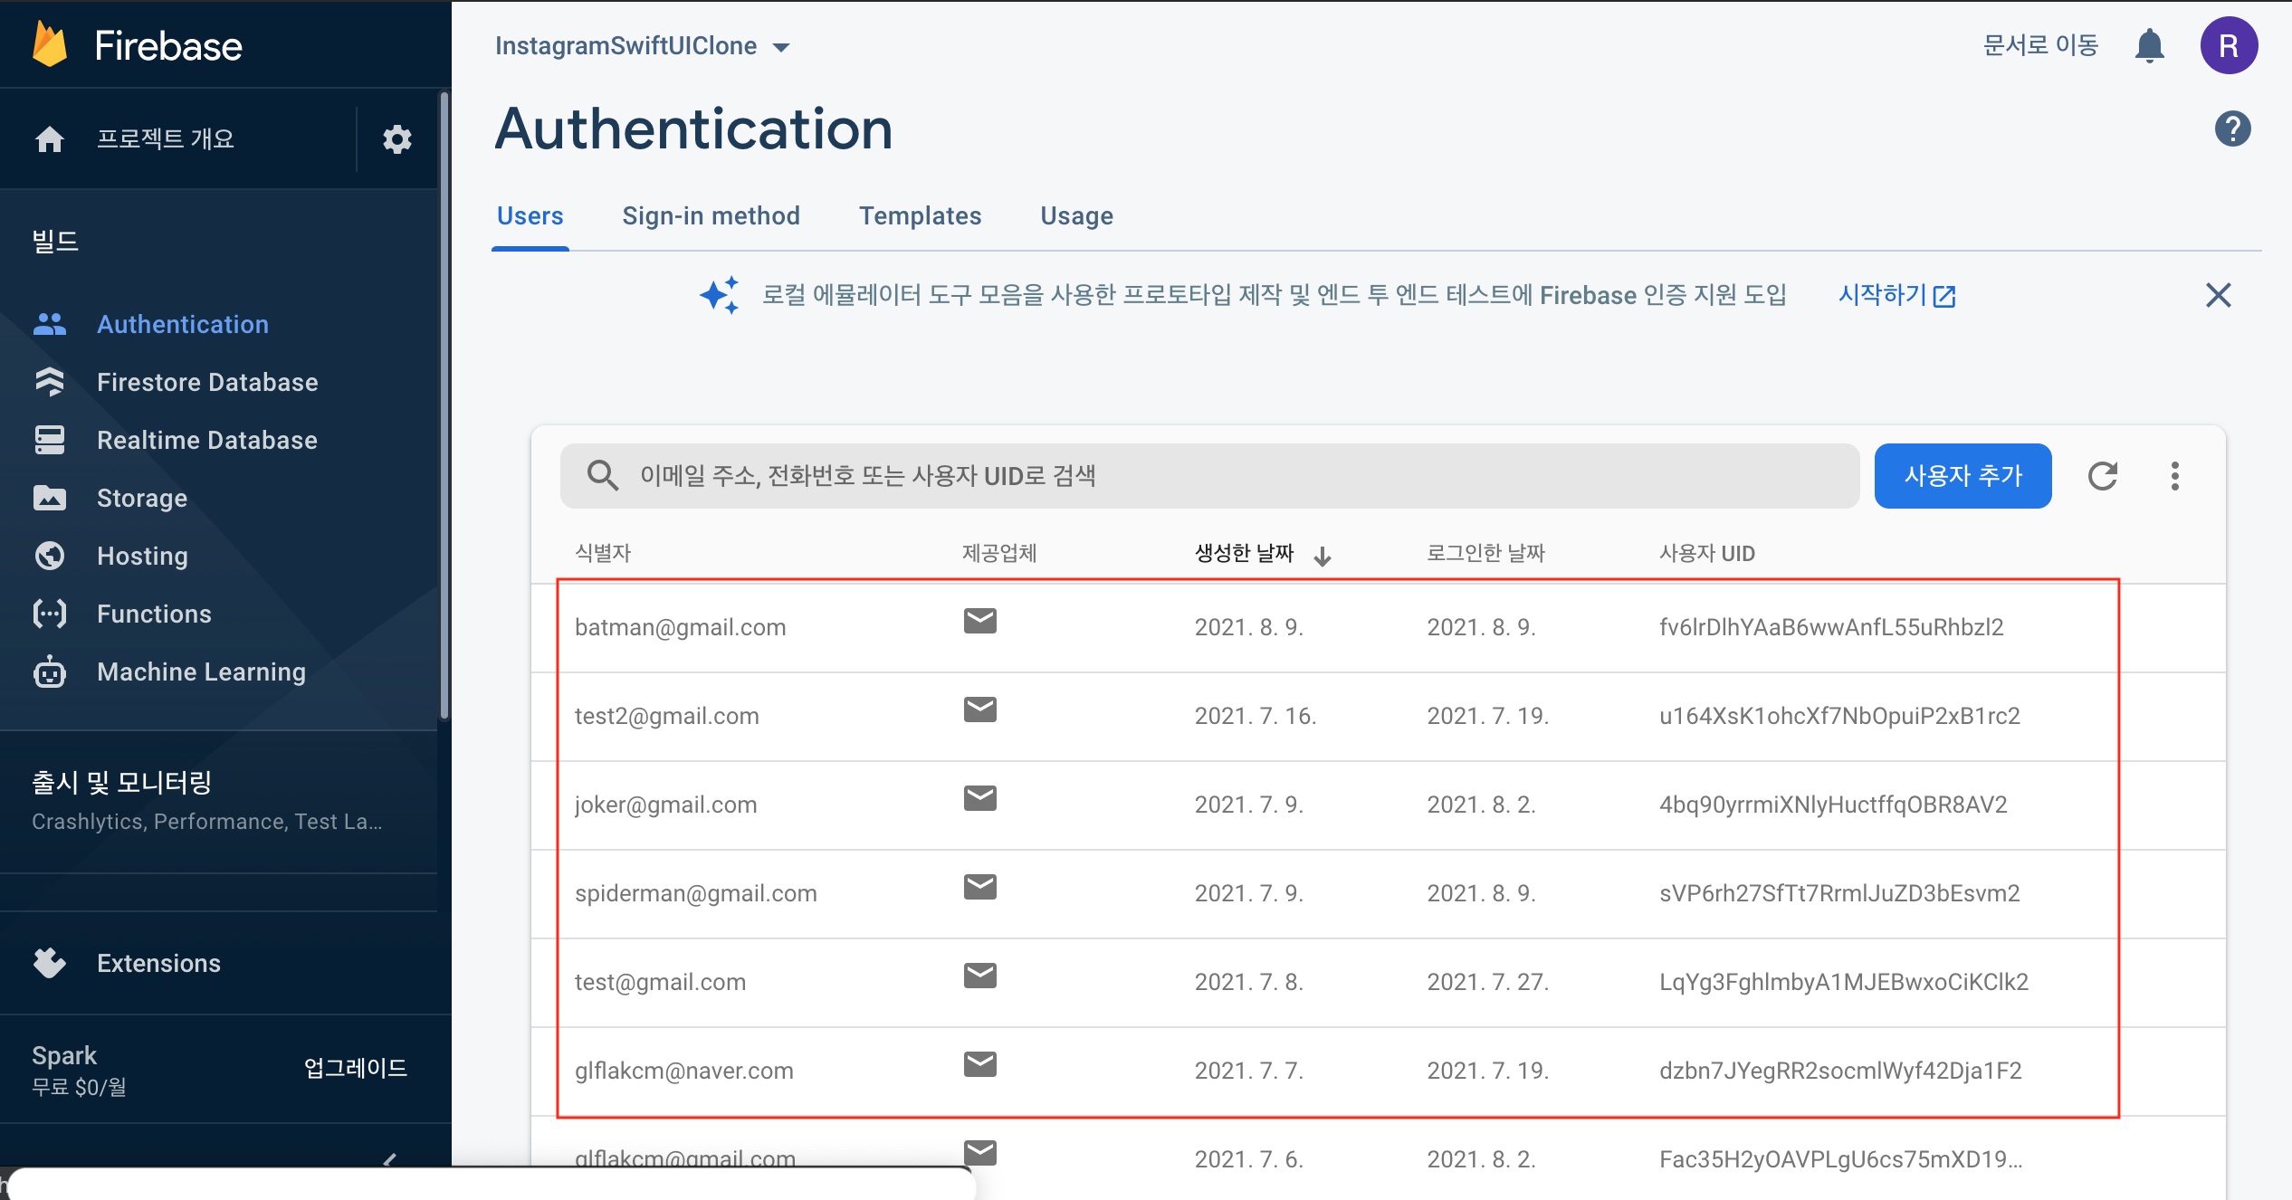Click the Firebase logo
This screenshot has height=1200, width=2292.
pos(50,45)
